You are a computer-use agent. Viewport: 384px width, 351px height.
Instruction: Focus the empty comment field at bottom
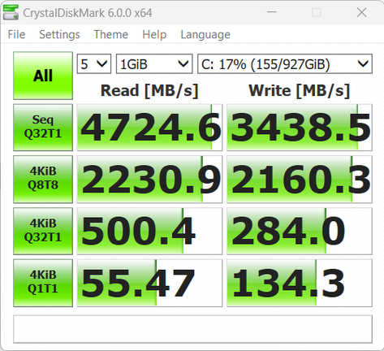tap(192, 329)
